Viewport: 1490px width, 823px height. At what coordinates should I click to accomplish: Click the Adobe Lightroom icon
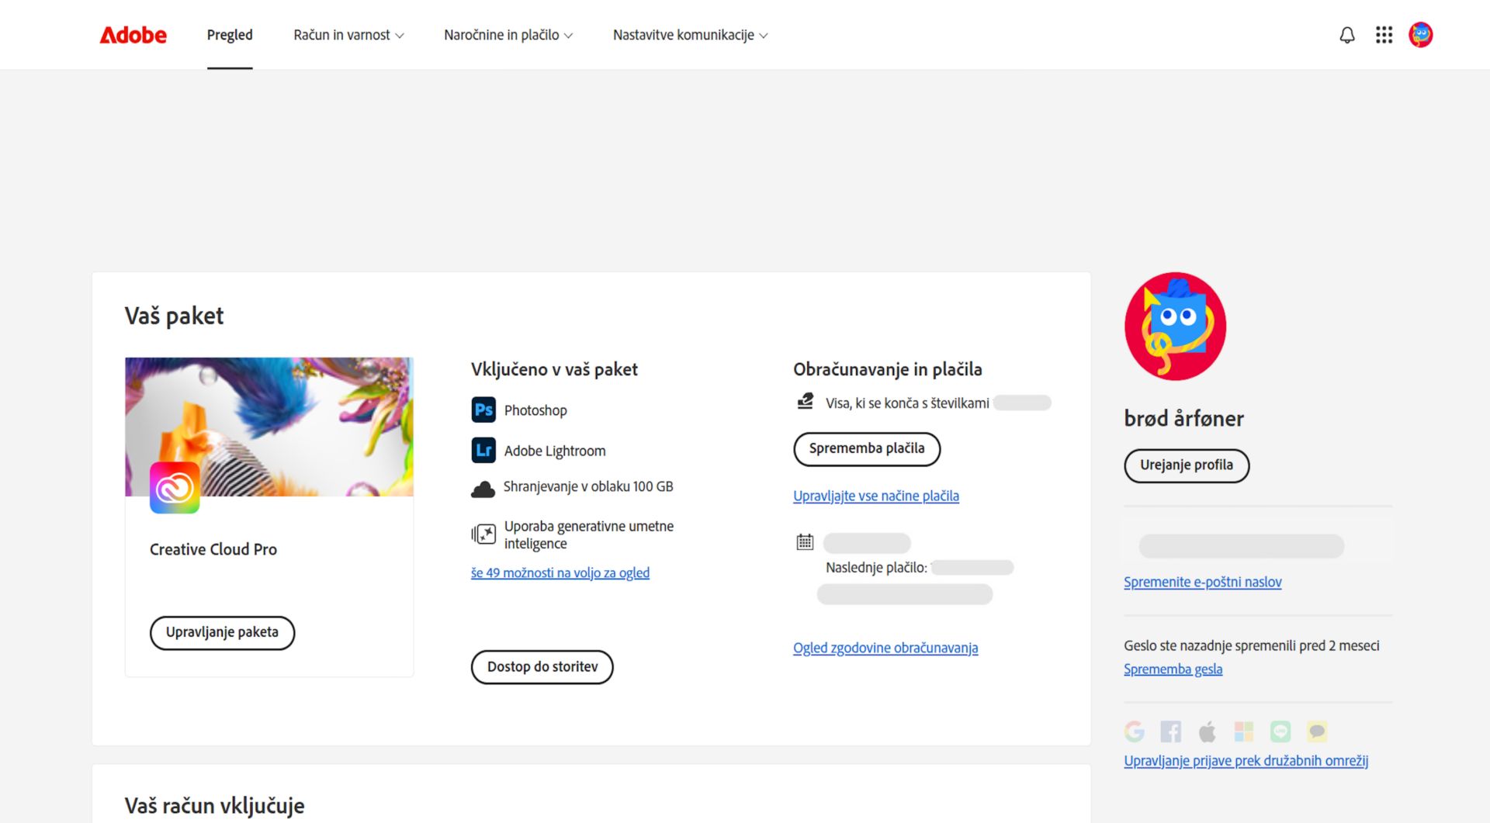pyautogui.click(x=483, y=450)
